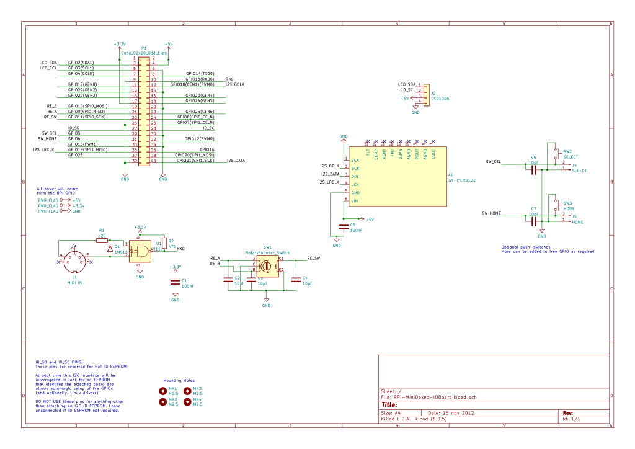Image resolution: width=635 pixels, height=449 pixels.
Task: Click the D1 1N914 diode symbol
Action: (110, 249)
